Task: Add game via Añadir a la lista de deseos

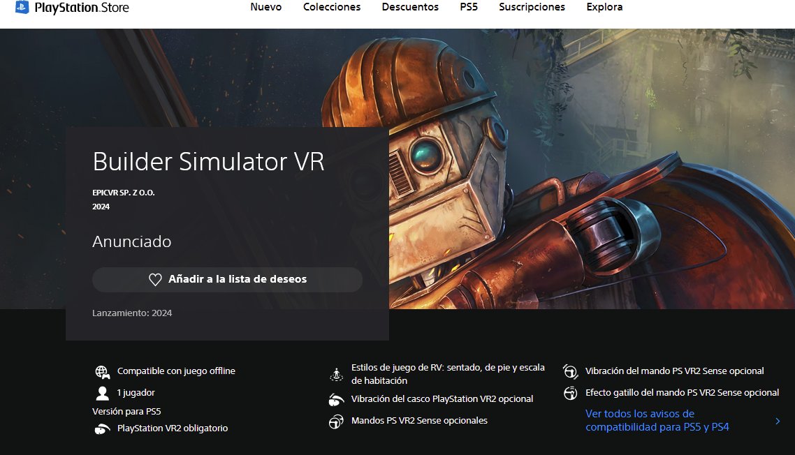Action: tap(227, 279)
